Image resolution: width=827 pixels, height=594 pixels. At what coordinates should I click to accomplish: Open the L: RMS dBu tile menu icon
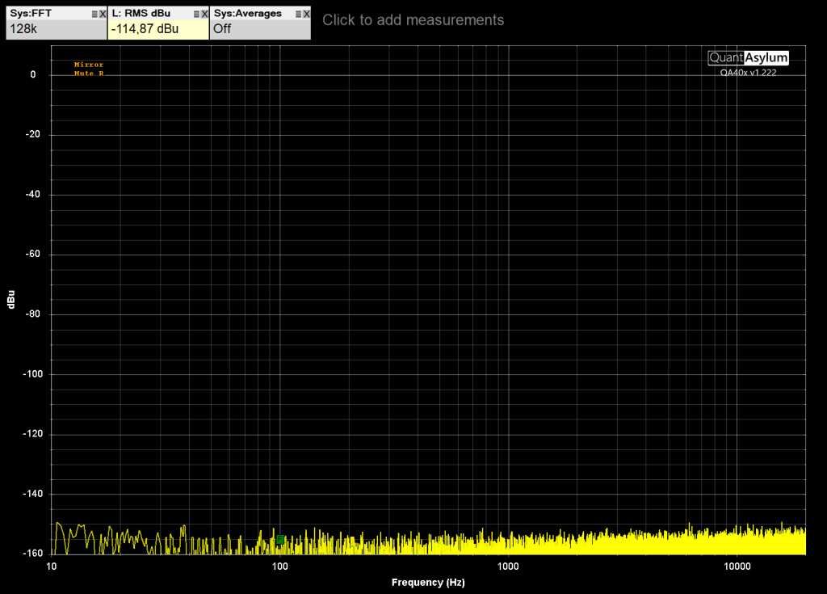pos(196,14)
